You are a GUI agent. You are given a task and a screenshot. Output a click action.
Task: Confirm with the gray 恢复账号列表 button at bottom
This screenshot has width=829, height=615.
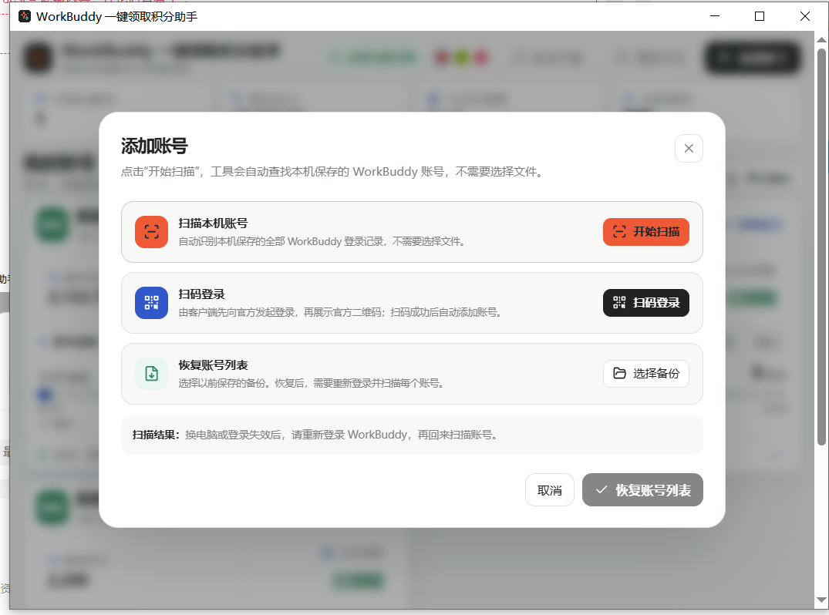click(643, 490)
